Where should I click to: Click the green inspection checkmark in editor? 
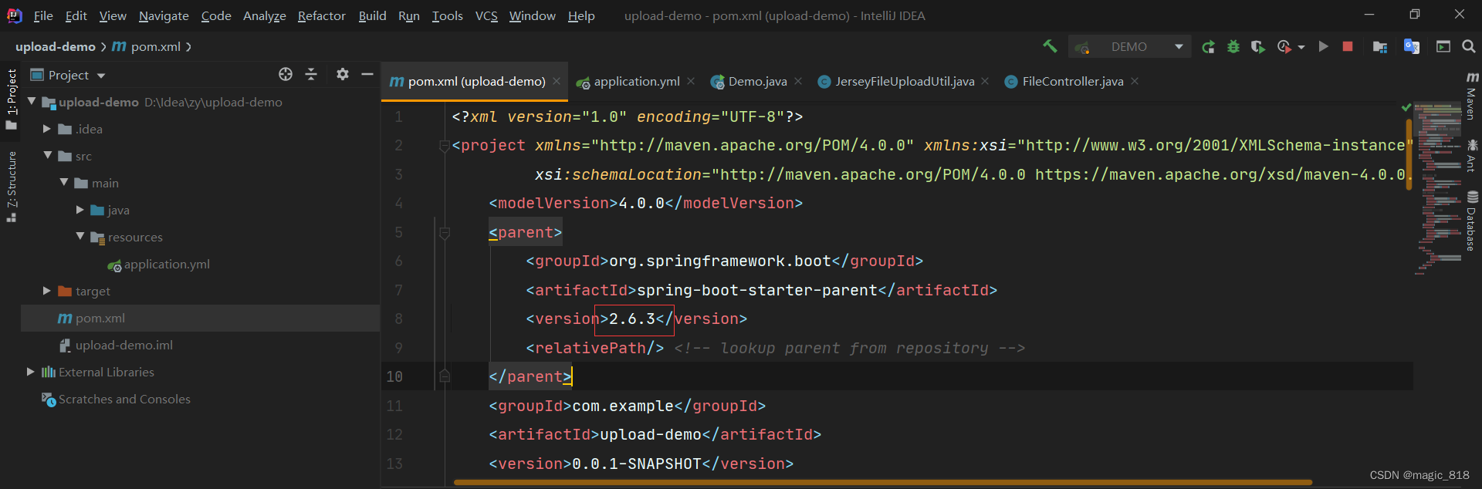pos(1406,107)
